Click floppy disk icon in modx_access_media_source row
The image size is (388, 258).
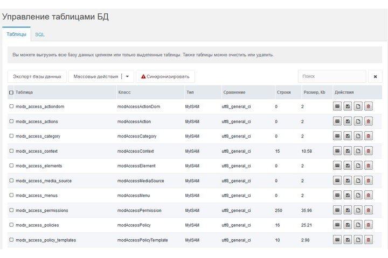point(348,181)
